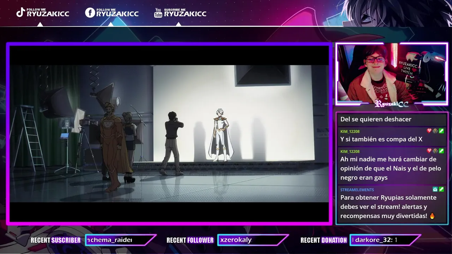Click green sword badge on 'compa del X' message
This screenshot has width=452, height=254.
point(441,131)
